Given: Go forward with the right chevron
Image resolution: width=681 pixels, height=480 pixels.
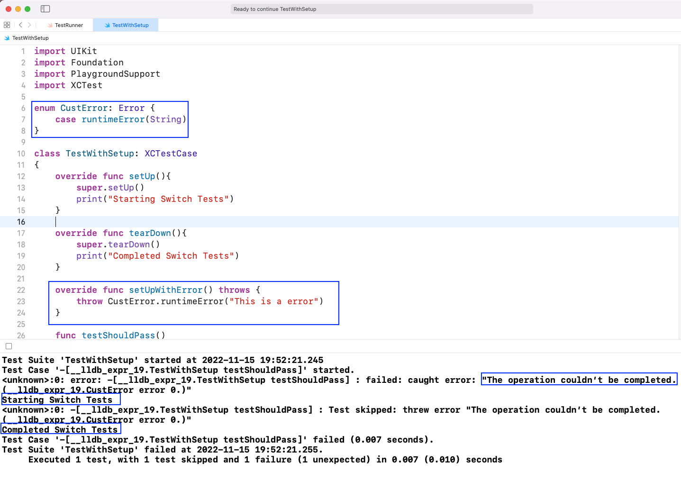Looking at the screenshot, I should [x=29, y=25].
